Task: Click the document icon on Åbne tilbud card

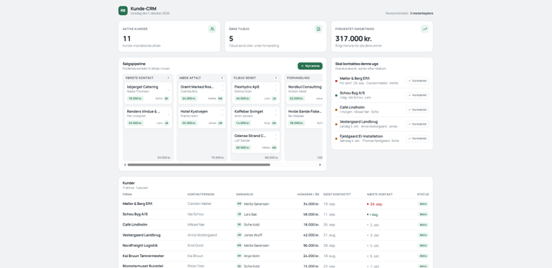Action: coord(318,29)
